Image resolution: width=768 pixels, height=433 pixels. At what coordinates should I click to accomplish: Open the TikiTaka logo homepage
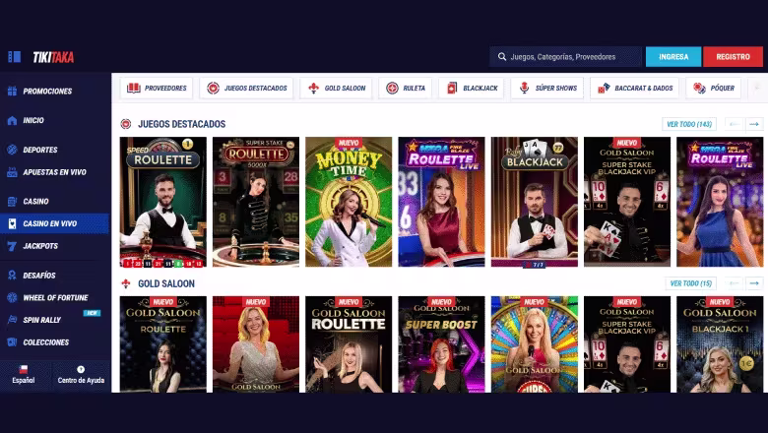(x=53, y=57)
